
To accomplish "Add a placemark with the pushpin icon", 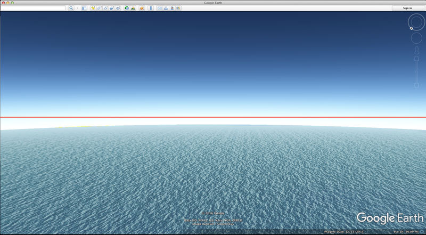I will point(93,8).
